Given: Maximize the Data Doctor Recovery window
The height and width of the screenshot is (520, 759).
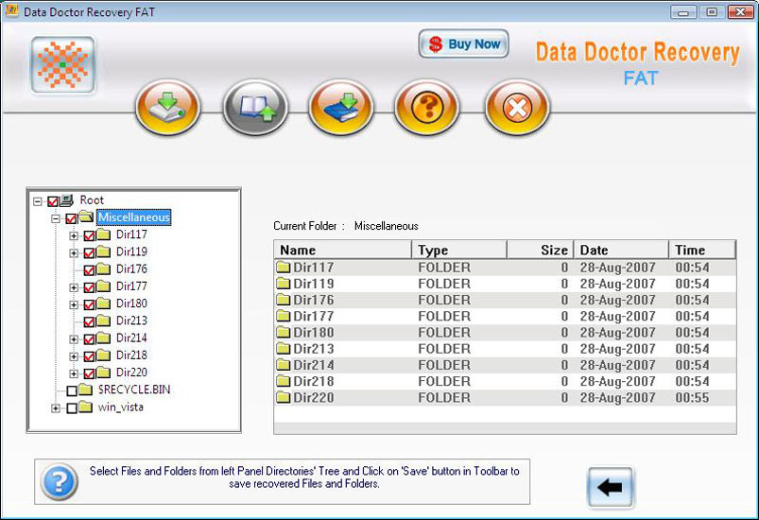Looking at the screenshot, I should point(712,12).
